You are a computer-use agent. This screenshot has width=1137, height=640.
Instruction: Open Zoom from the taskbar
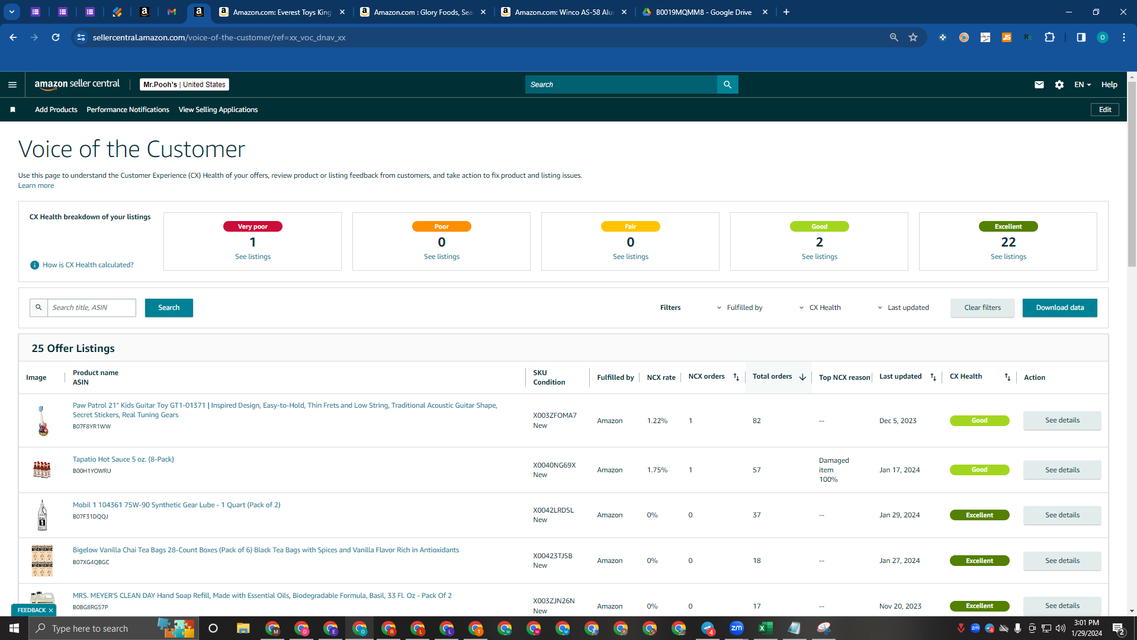click(736, 628)
